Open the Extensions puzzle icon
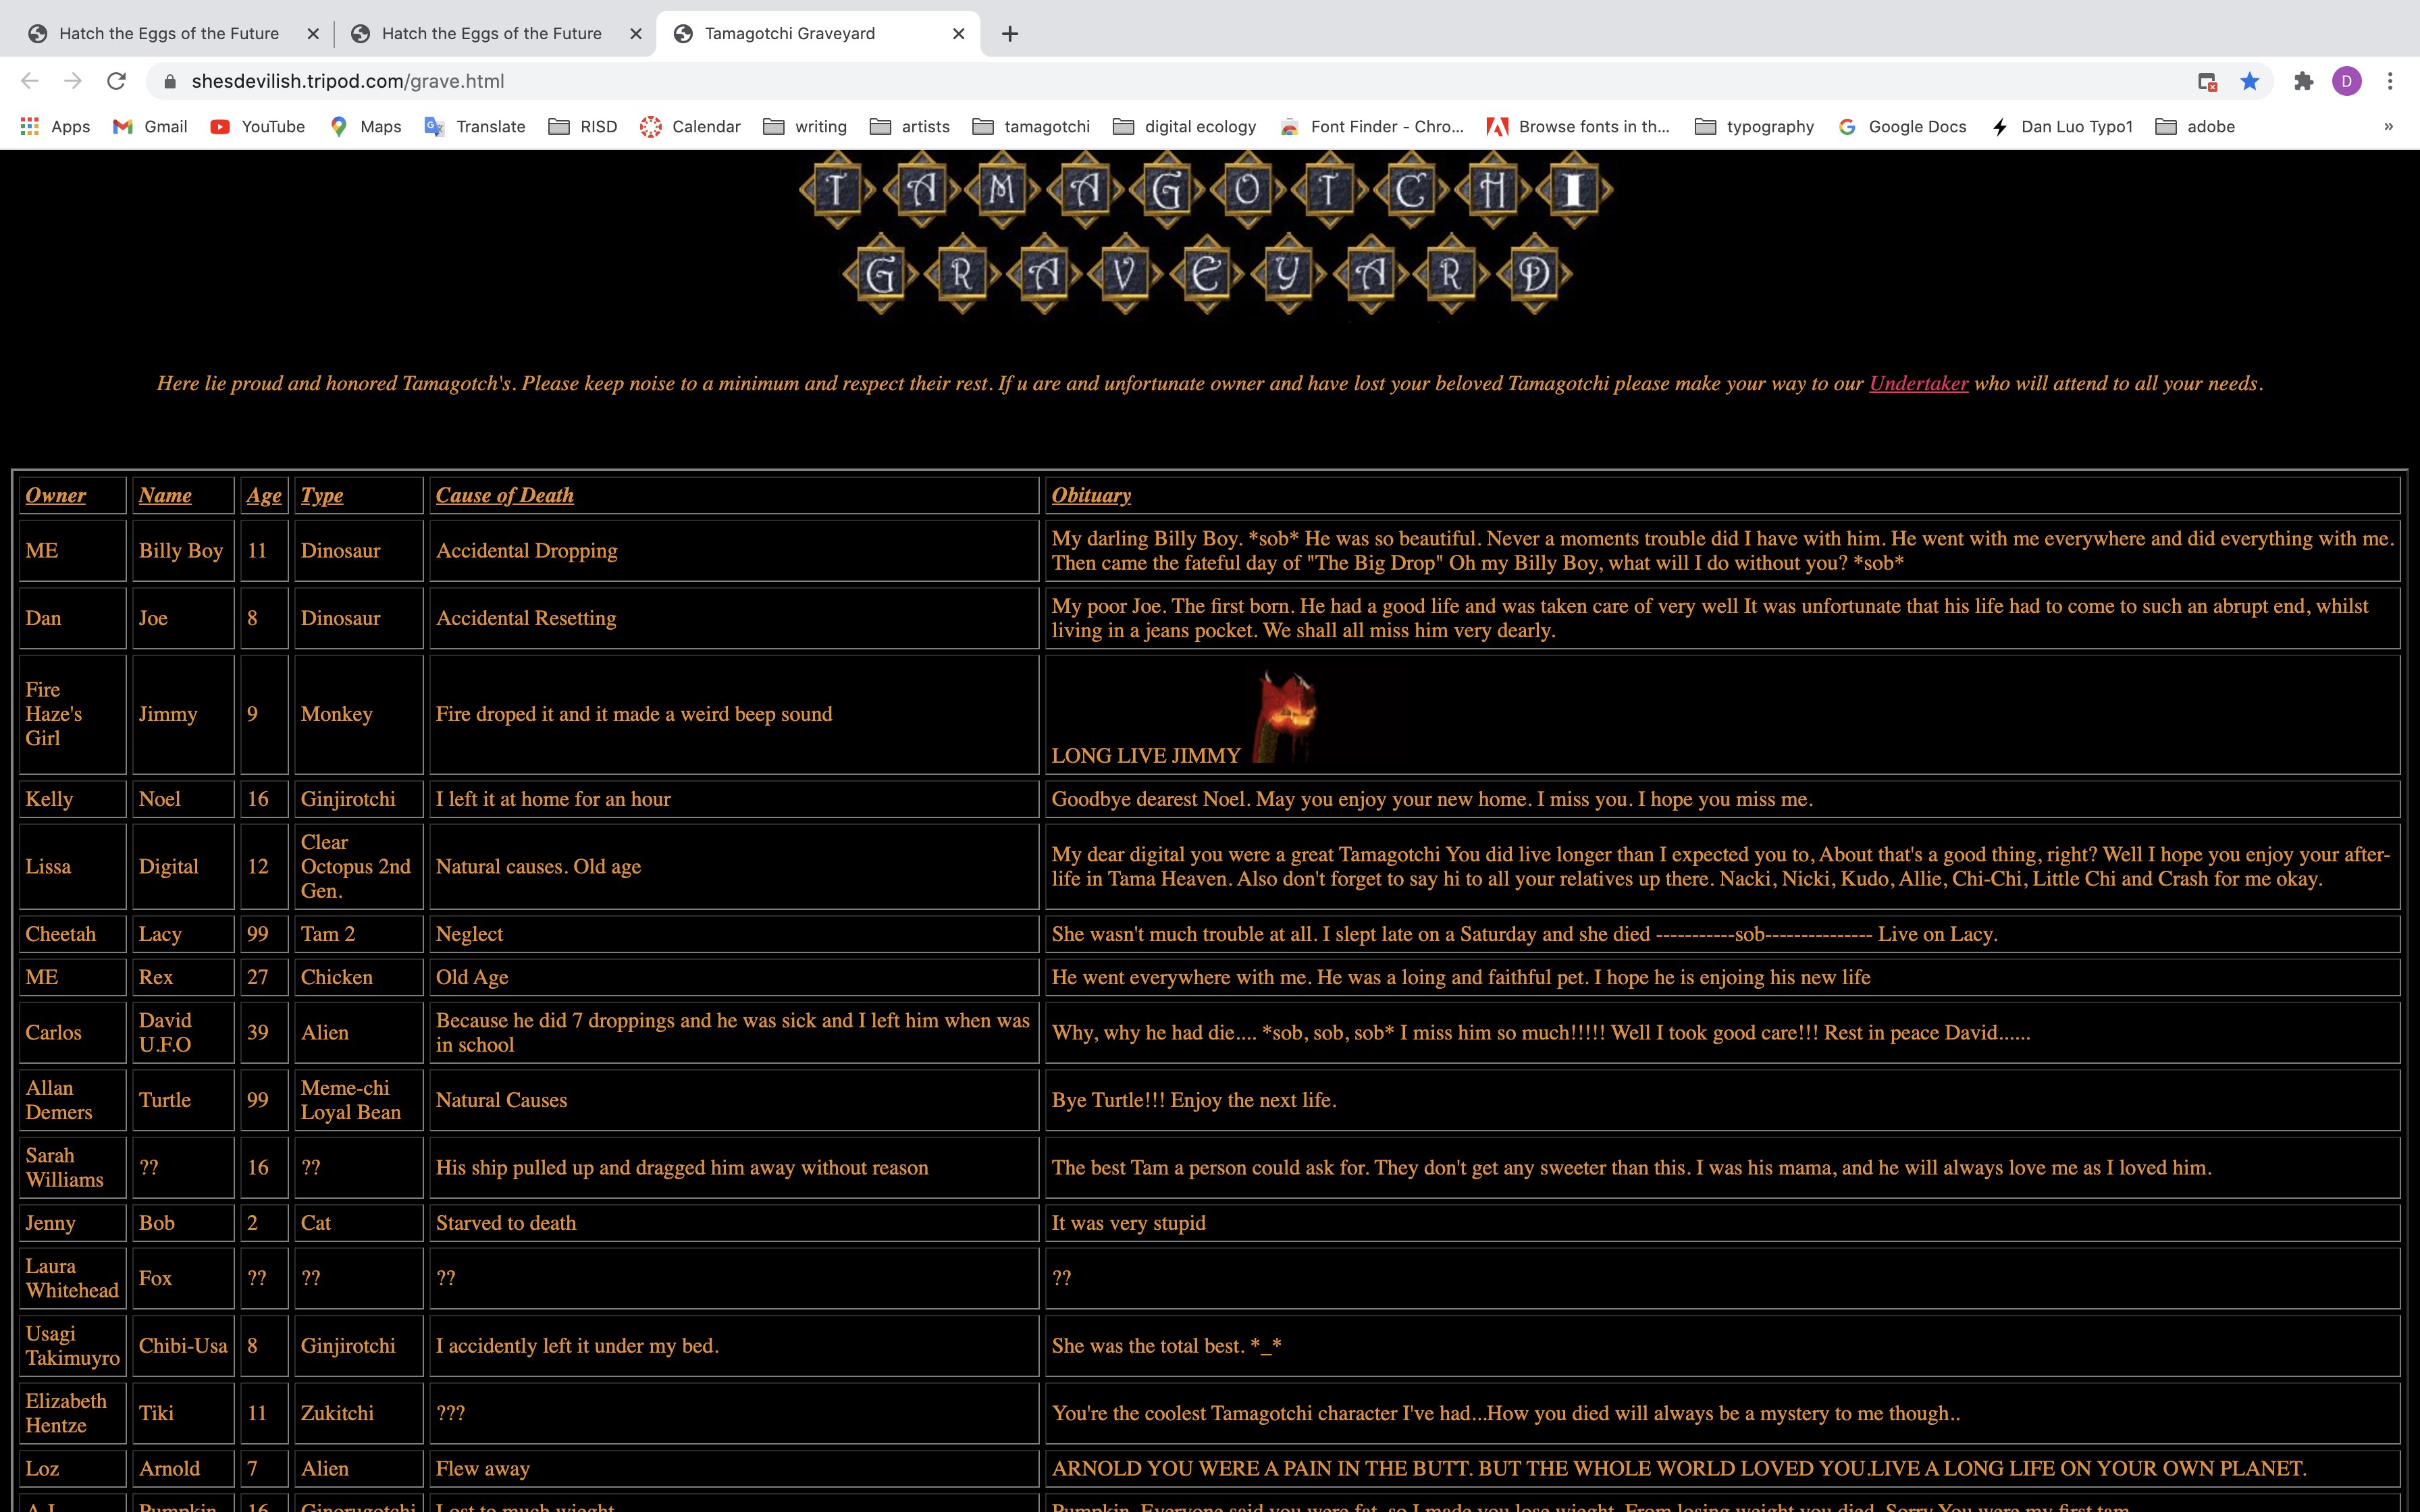Screen dimensions: 2420x1512 click(2304, 81)
